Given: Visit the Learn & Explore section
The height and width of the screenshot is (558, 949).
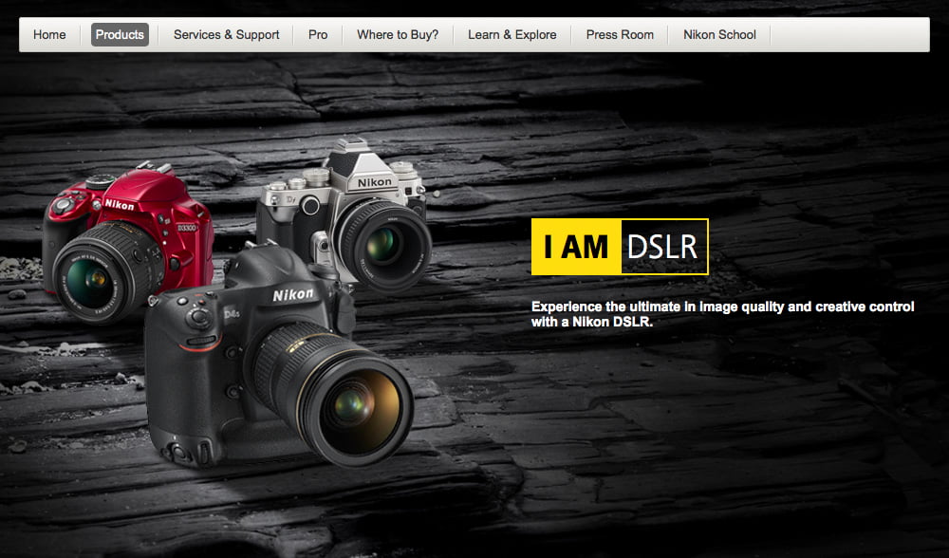Looking at the screenshot, I should pyautogui.click(x=512, y=34).
